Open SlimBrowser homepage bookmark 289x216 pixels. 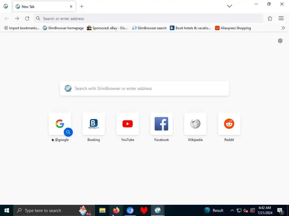63,28
